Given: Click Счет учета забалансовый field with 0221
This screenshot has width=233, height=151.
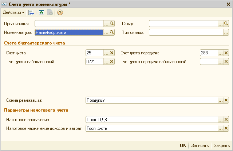Looking at the screenshot, I should [x=95, y=62].
